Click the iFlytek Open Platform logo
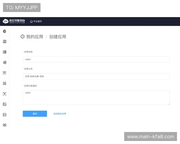This screenshot has height=144, width=180. click(14, 21)
